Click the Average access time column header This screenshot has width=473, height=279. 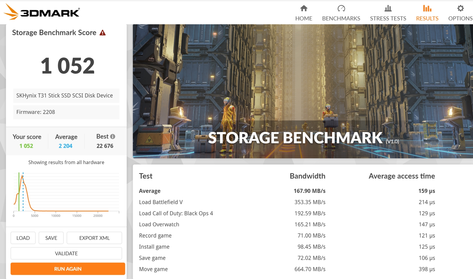click(402, 176)
